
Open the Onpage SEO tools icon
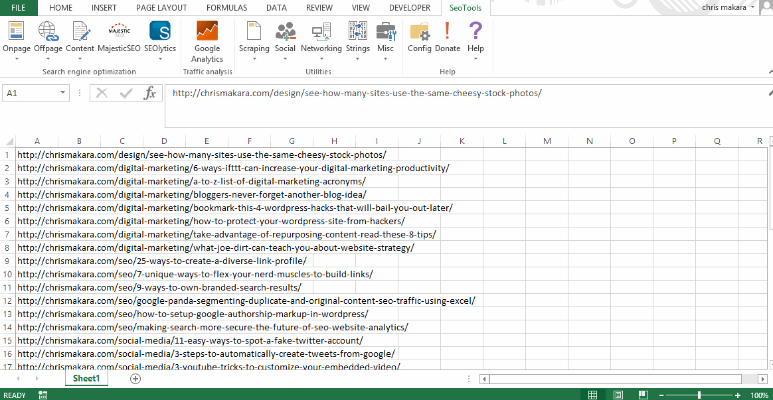(x=16, y=31)
